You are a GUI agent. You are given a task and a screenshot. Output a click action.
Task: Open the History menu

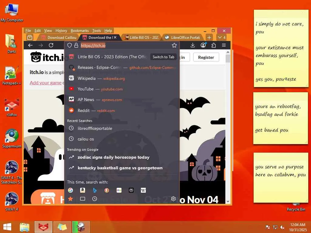click(61, 31)
